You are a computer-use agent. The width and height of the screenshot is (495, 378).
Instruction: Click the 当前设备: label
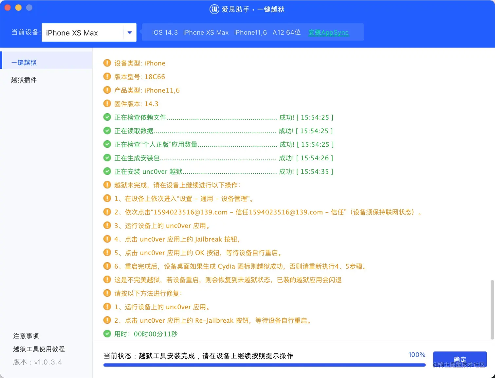click(26, 32)
